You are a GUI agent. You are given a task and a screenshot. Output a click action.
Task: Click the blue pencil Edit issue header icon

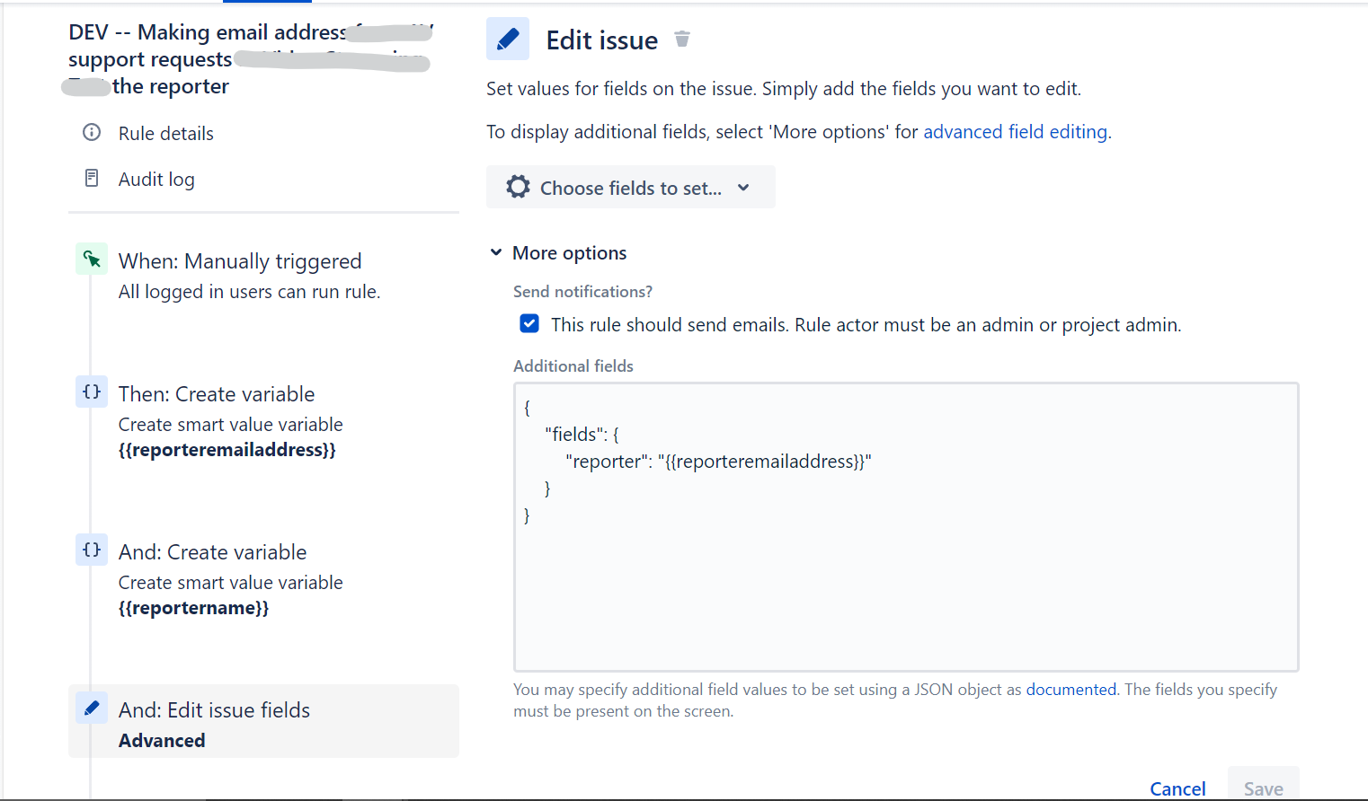508,39
